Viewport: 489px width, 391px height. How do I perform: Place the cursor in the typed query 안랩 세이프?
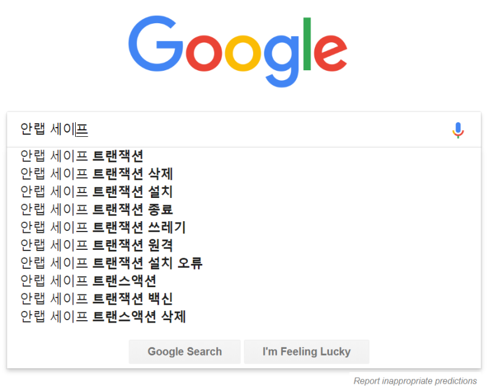coord(54,130)
